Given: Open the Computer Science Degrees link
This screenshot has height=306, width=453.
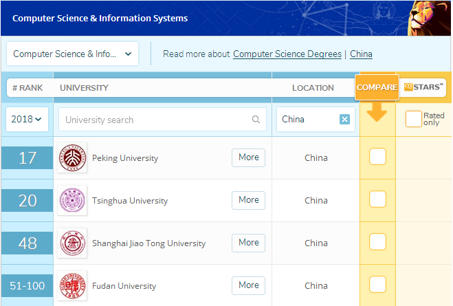Looking at the screenshot, I should 287,54.
